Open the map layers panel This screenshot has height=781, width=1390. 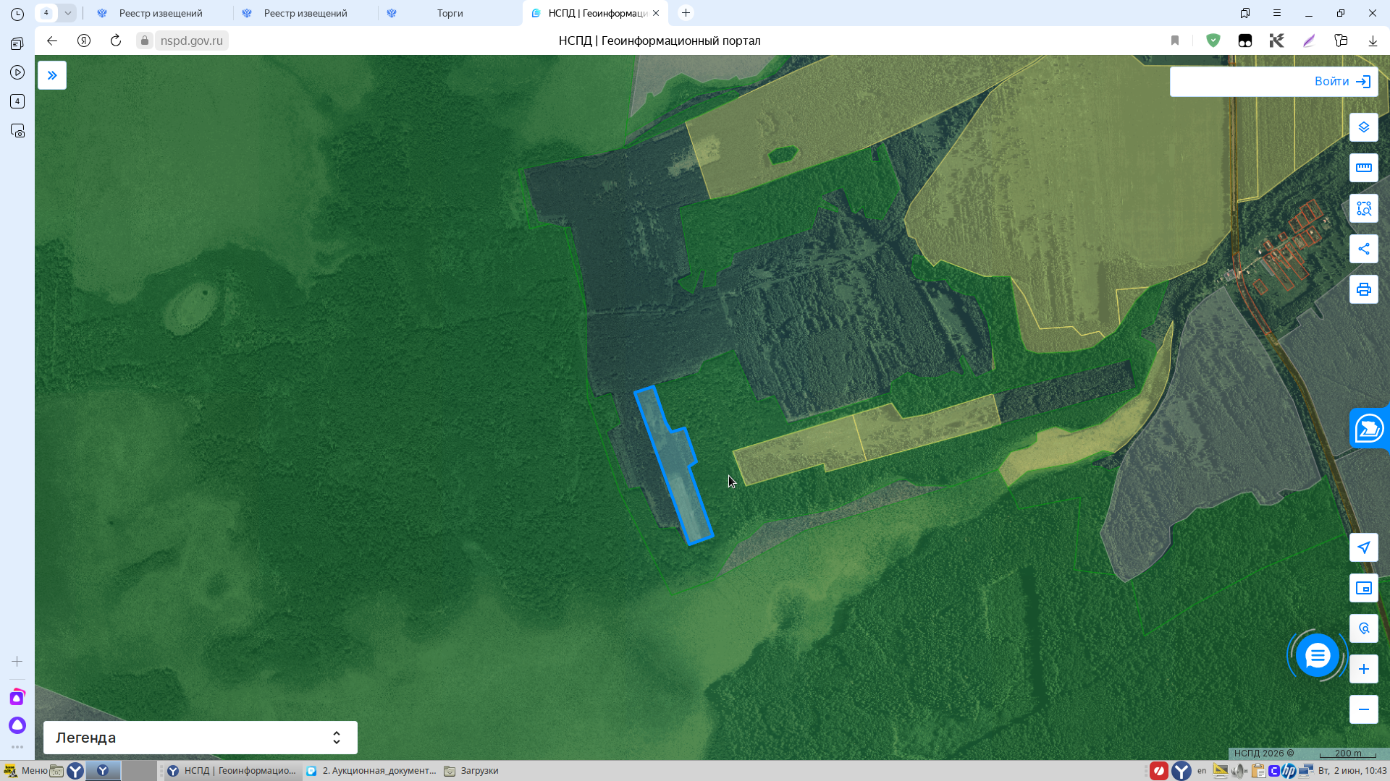1363,127
